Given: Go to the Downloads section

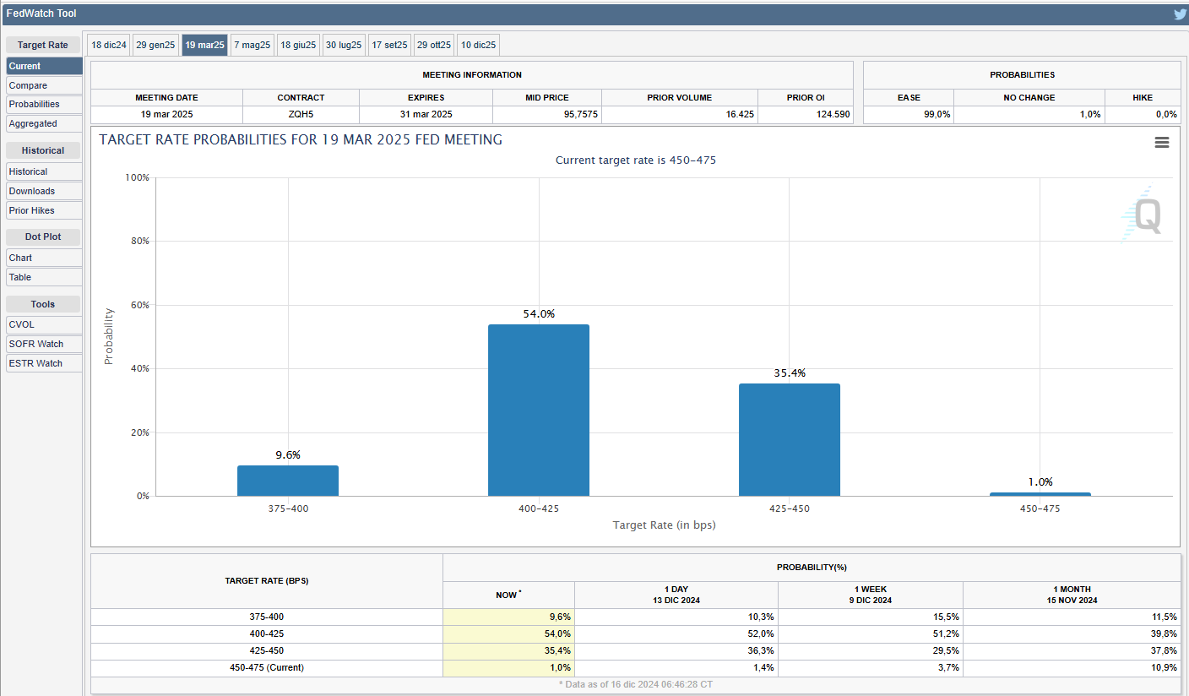Looking at the screenshot, I should tap(44, 191).
